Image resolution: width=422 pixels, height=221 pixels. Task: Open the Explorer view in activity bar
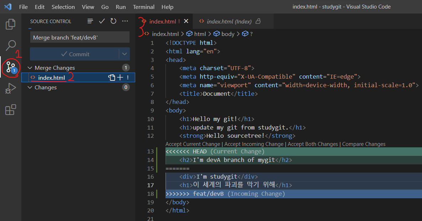point(10,24)
